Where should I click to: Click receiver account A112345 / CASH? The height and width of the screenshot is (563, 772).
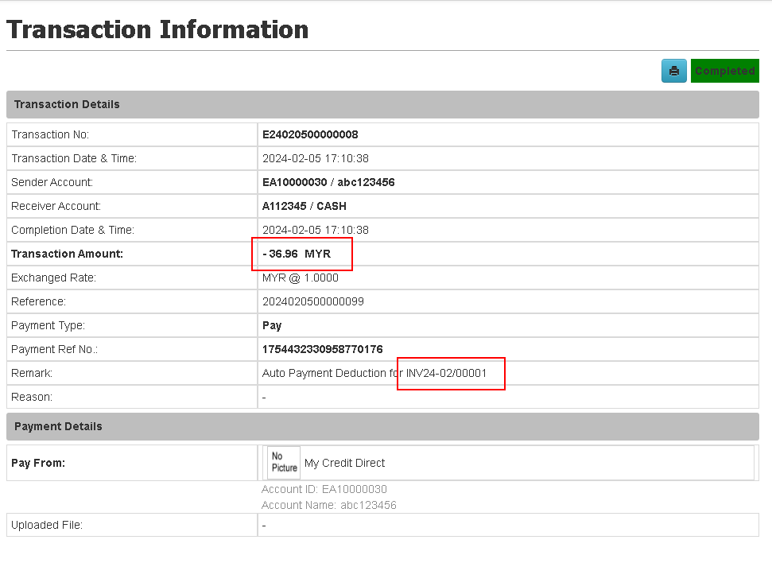pyautogui.click(x=302, y=206)
